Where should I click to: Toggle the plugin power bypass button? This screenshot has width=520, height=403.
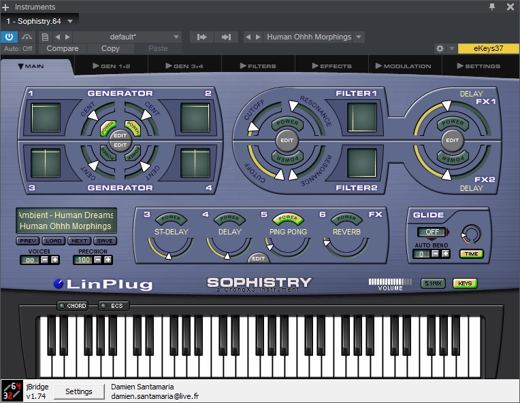9,37
